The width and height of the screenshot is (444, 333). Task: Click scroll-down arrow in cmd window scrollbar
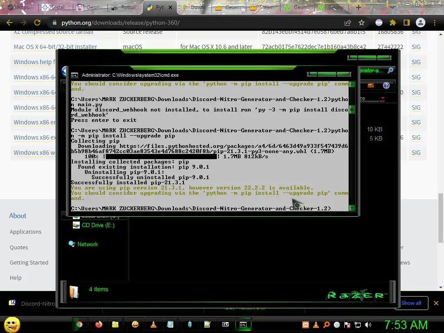tap(352, 208)
